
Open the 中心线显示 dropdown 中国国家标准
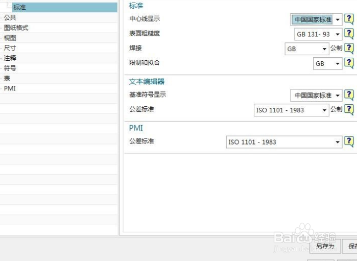pos(316,19)
